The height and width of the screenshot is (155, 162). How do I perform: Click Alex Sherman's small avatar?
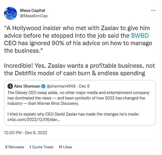point(10,86)
